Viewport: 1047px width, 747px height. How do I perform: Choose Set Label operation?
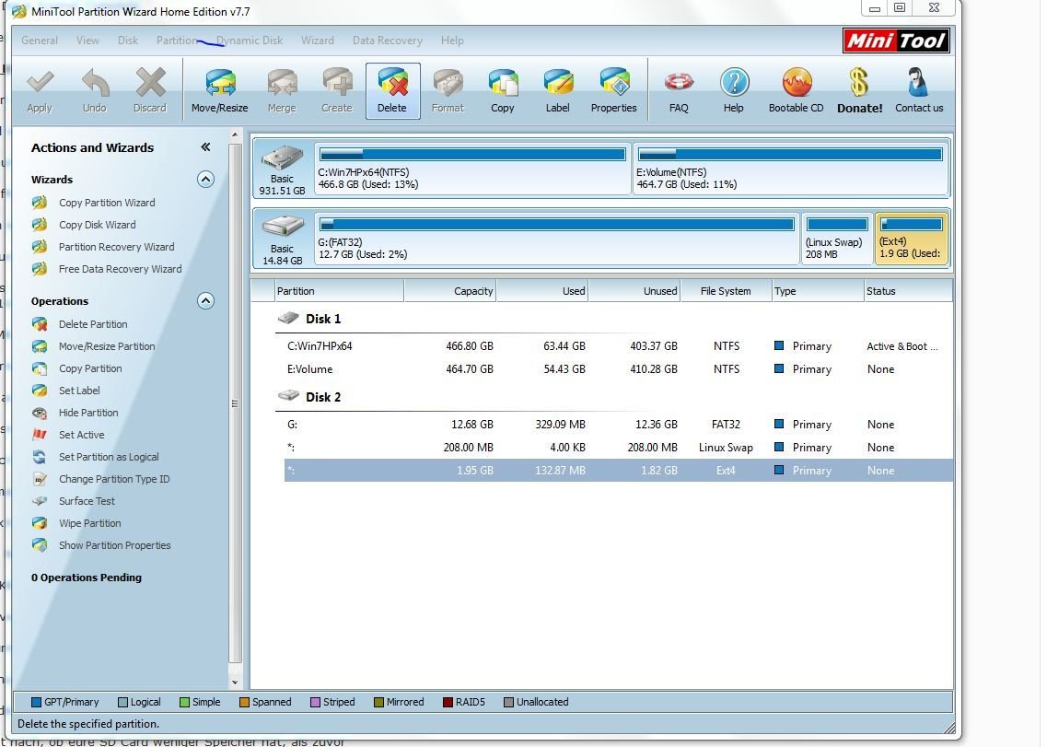pos(79,391)
